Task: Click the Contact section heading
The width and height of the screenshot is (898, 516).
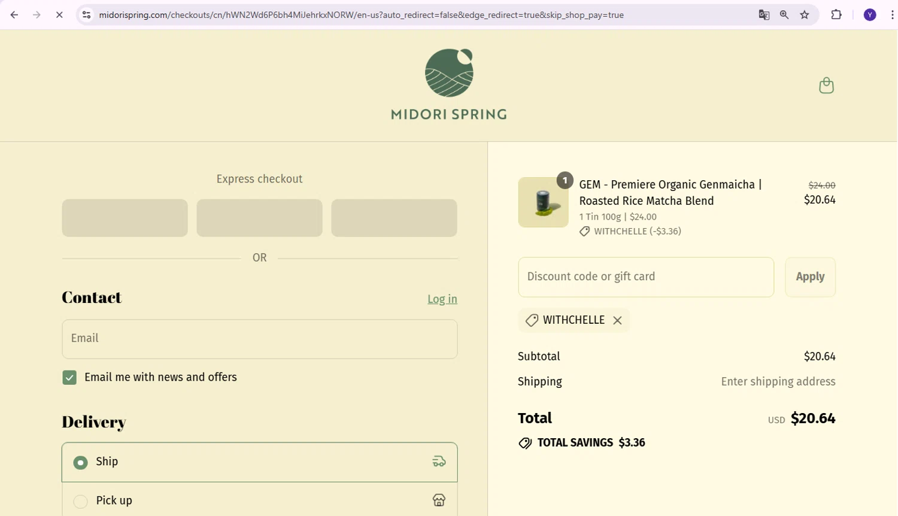Action: tap(92, 298)
